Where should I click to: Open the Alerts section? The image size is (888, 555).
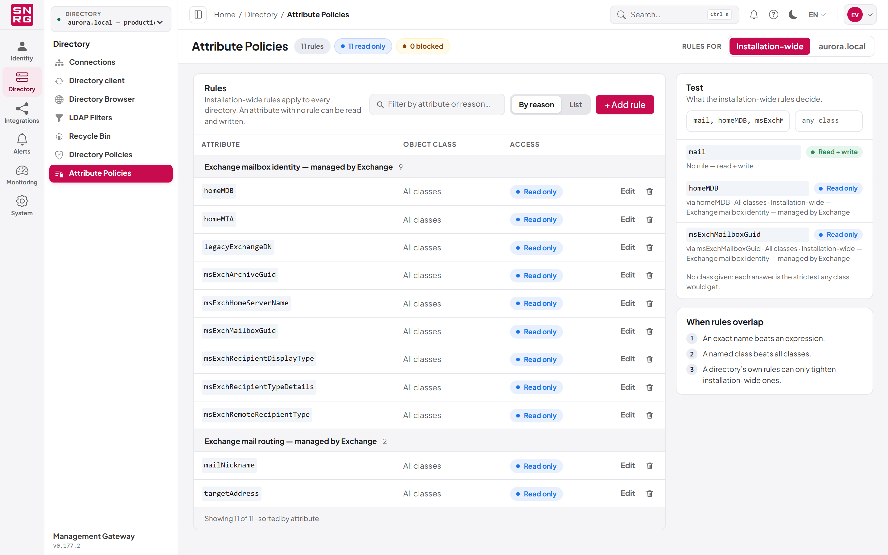pos(22,144)
